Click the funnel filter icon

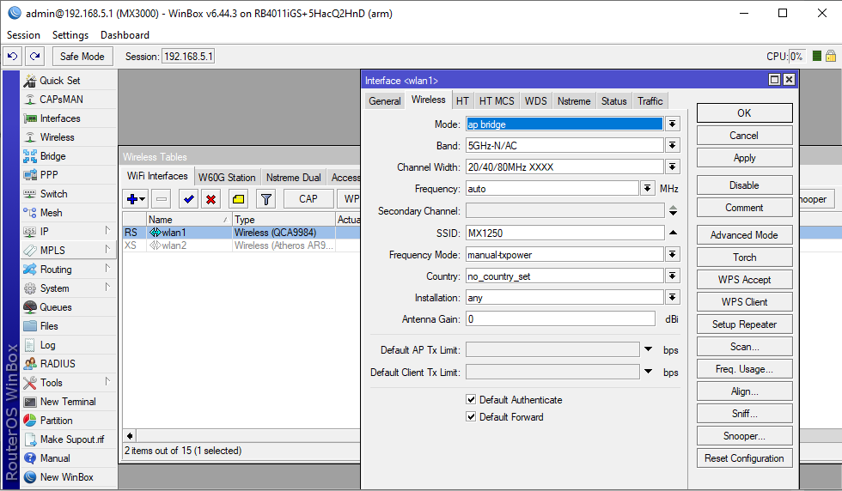(265, 199)
